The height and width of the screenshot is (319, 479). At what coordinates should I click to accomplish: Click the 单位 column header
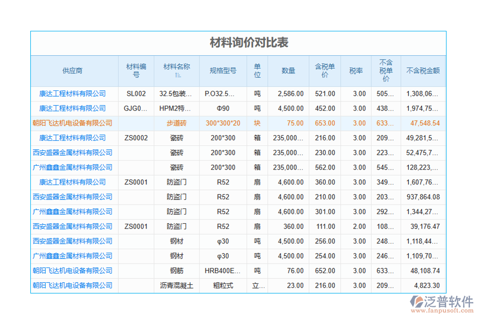click(x=257, y=71)
